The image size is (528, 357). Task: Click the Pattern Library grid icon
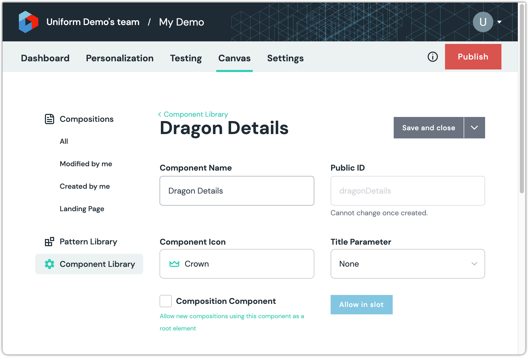click(x=49, y=242)
